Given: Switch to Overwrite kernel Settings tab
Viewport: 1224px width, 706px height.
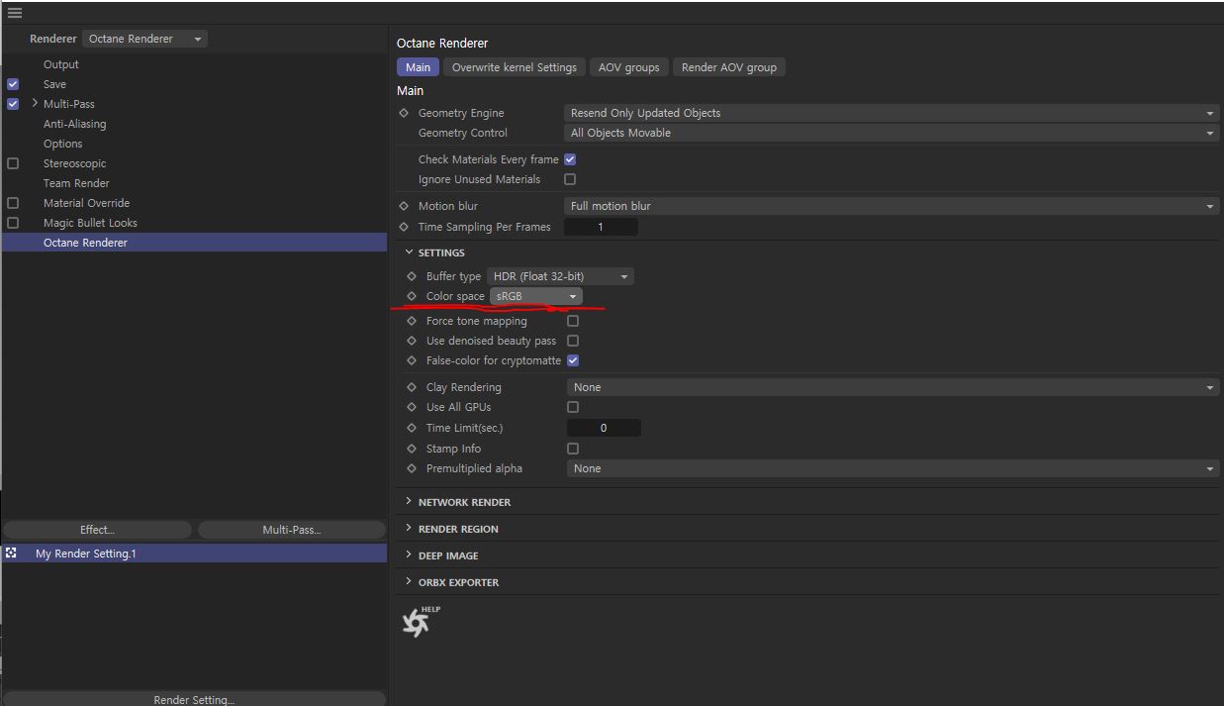Looking at the screenshot, I should pyautogui.click(x=515, y=67).
